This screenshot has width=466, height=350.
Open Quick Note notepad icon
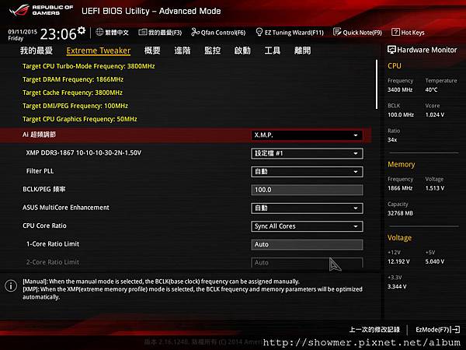coord(337,32)
